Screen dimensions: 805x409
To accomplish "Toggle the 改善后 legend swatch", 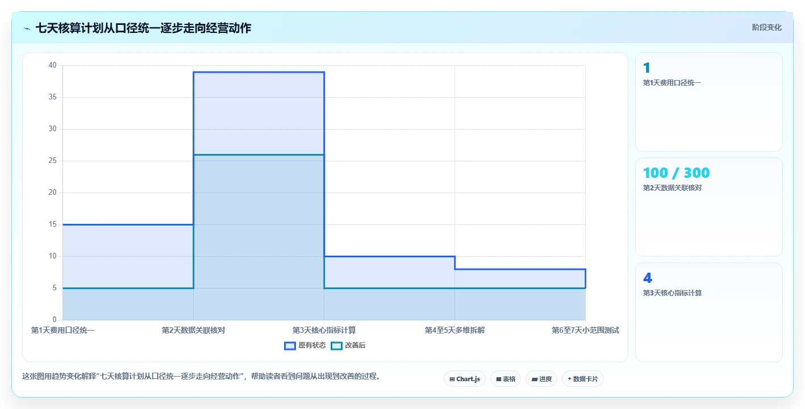I will click(336, 345).
